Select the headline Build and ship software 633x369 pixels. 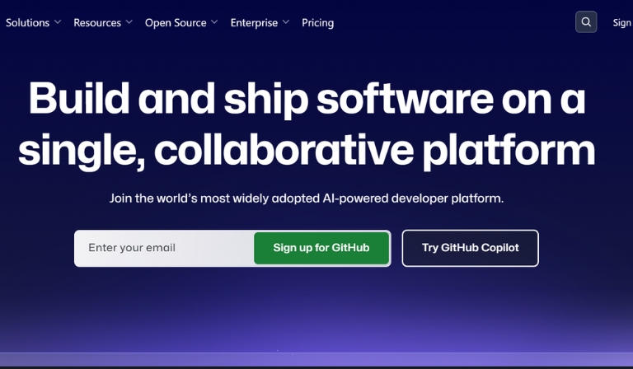click(x=260, y=99)
